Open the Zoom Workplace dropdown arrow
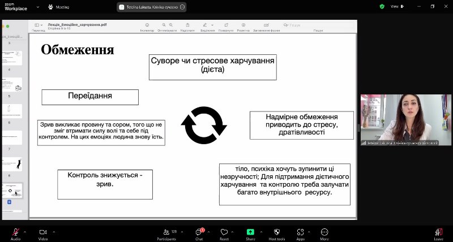 (37, 7)
